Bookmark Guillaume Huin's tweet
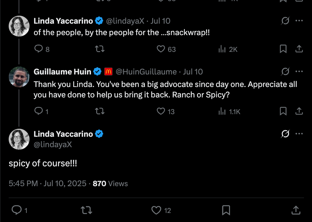312x222 pixels. [283, 111]
